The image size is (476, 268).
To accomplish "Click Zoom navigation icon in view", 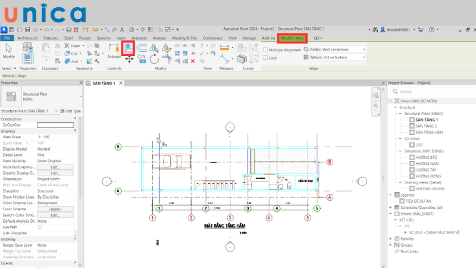I will 376,105.
